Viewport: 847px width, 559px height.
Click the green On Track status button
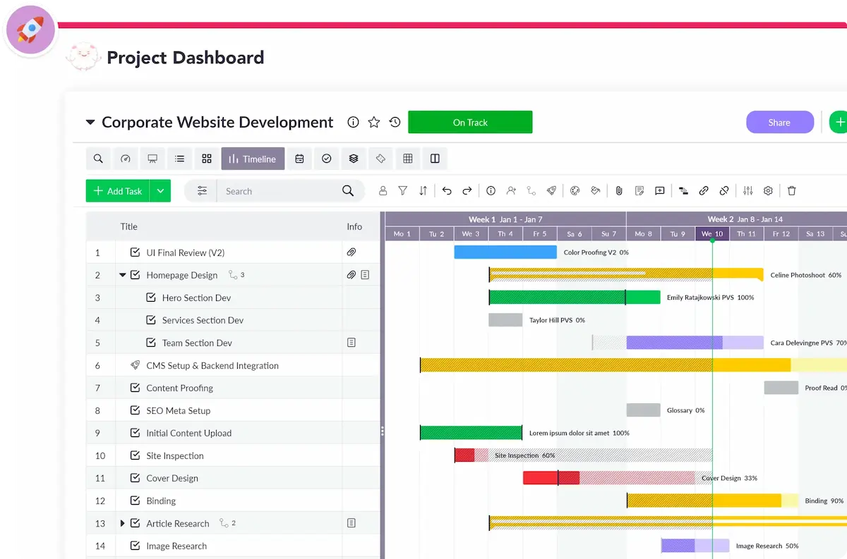(x=470, y=123)
